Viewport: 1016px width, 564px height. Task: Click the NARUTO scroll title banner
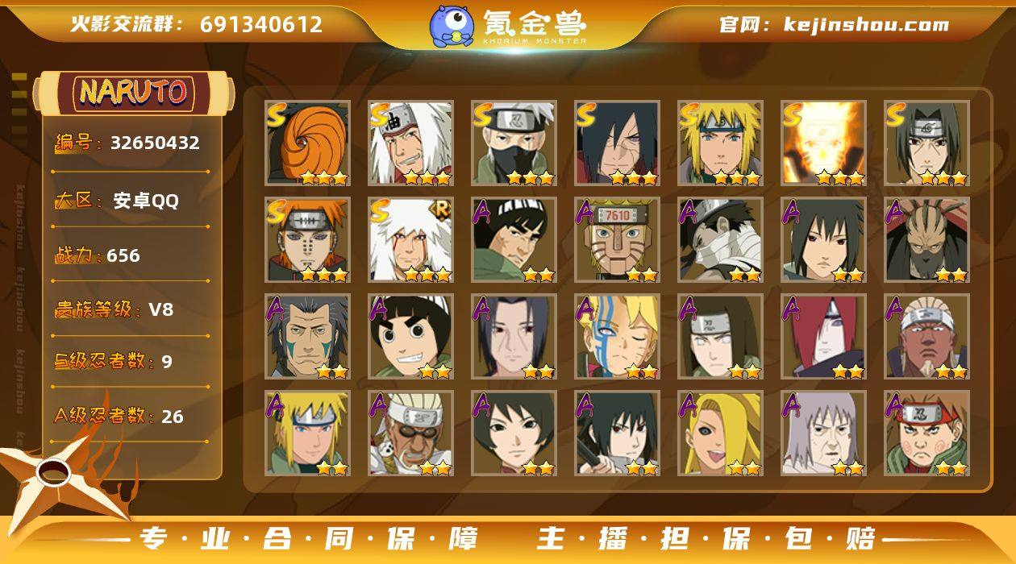(134, 93)
